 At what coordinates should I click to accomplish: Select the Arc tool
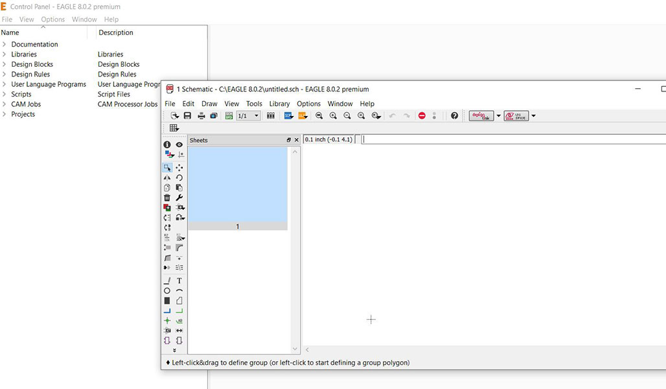pos(179,291)
